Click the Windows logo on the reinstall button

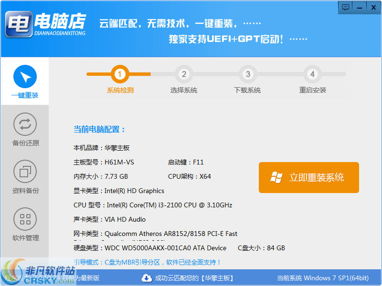(x=277, y=177)
